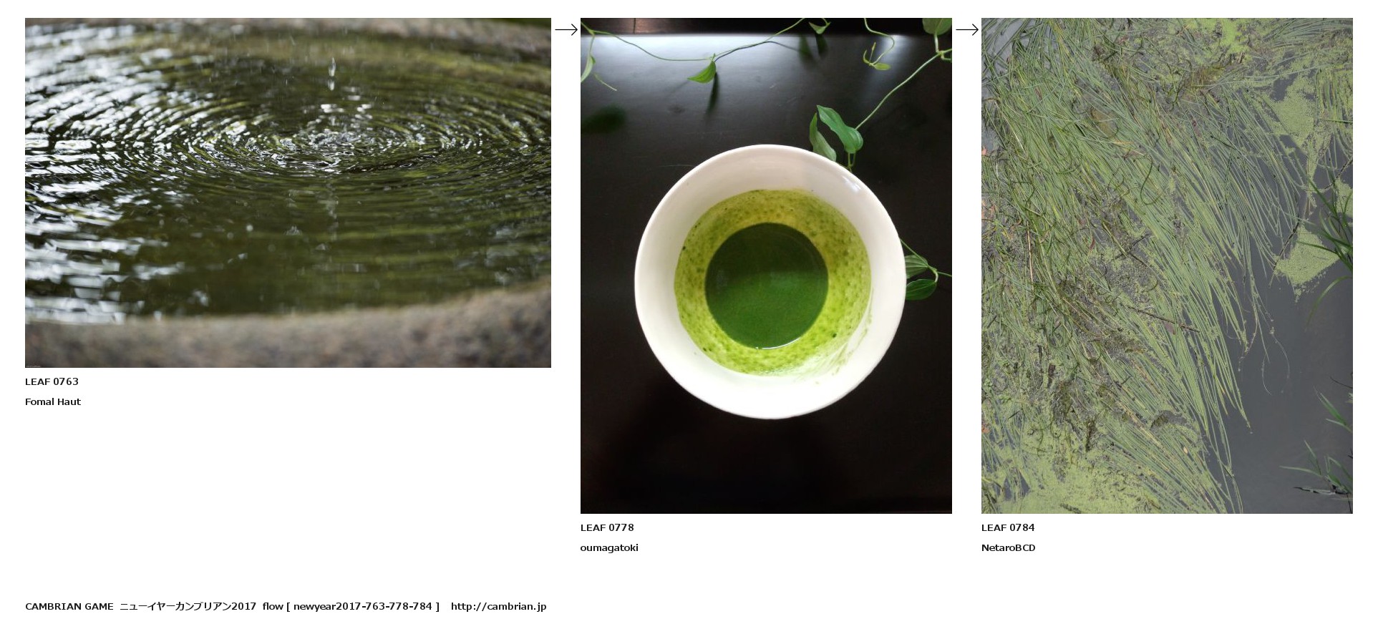Viewport: 1378px width, 624px height.
Task: Click the CAMBRIAN GAME footer title
Action: [69, 606]
